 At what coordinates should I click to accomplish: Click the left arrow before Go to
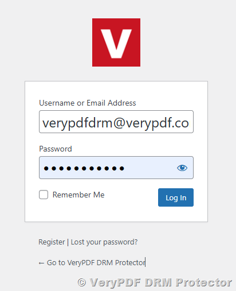[41, 263]
